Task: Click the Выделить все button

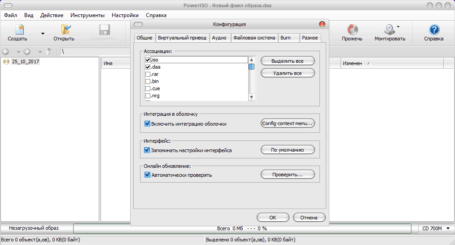Action: [x=288, y=61]
